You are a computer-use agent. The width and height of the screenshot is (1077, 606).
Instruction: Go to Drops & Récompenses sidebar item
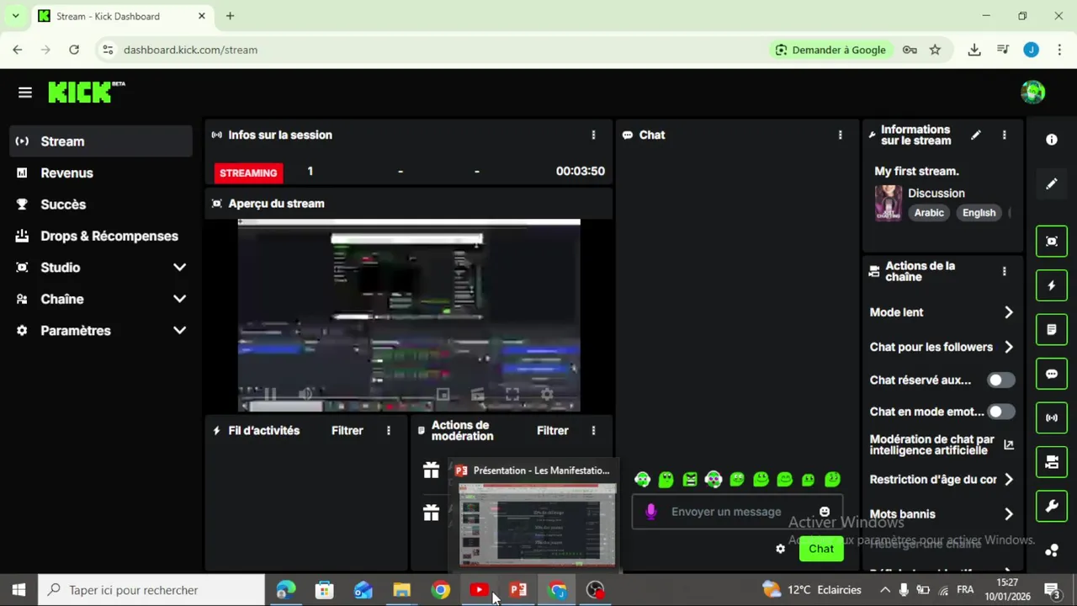coord(101,236)
